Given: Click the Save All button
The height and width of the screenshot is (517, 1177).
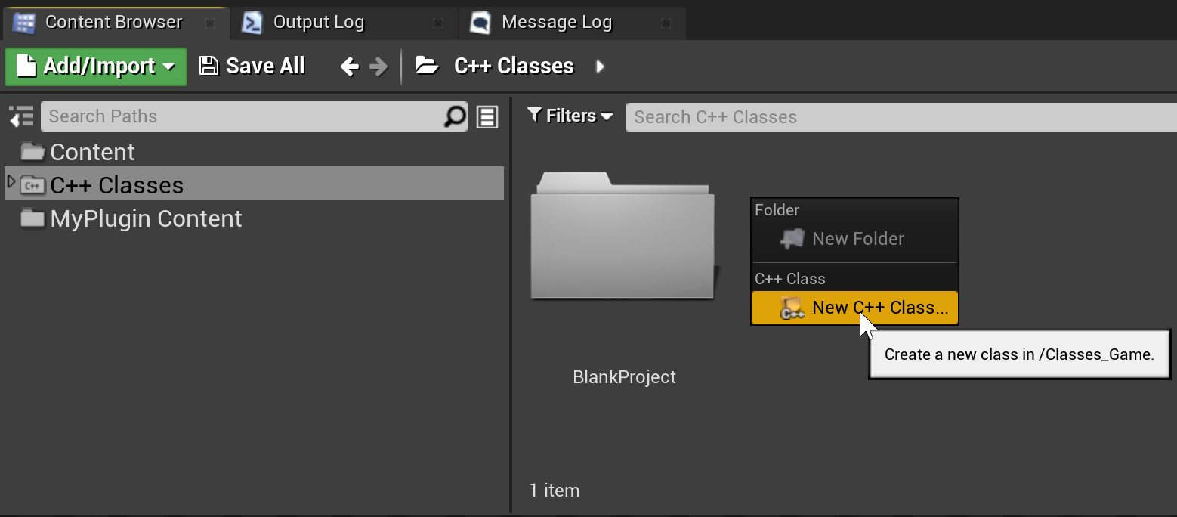Looking at the screenshot, I should [x=252, y=66].
